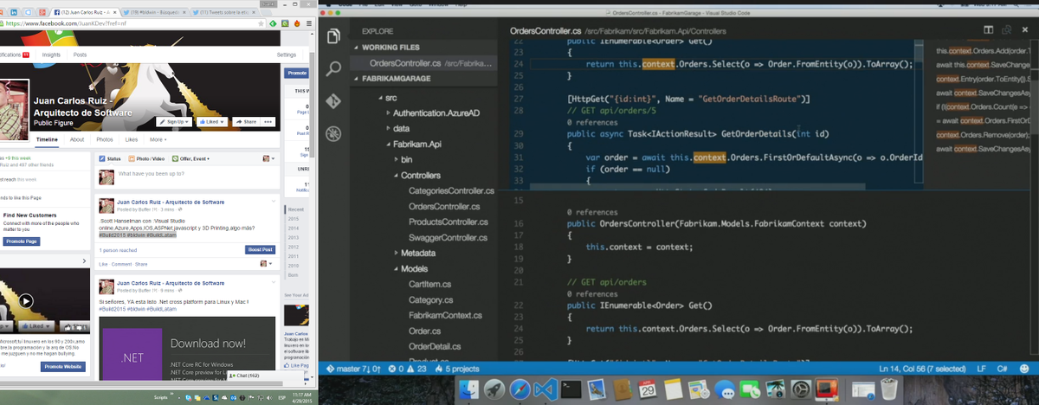This screenshot has height=405, width=1039.
Task: Open the Insights tab on Facebook
Action: click(x=51, y=55)
